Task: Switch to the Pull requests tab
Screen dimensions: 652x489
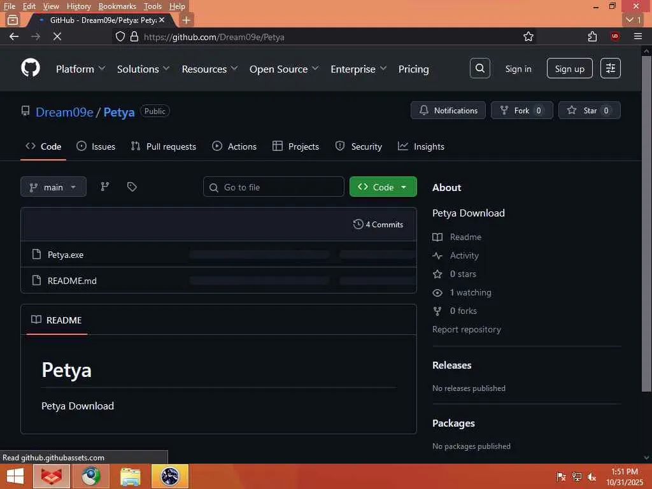Action: click(x=164, y=146)
